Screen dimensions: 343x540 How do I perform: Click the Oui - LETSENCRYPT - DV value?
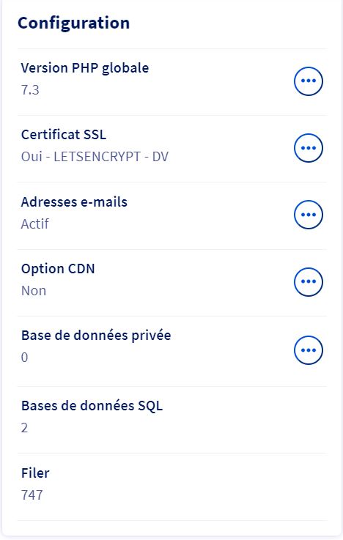pos(95,157)
